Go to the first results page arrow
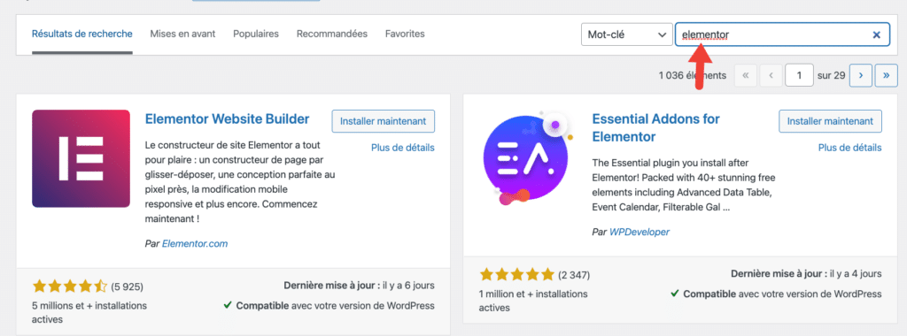 [746, 75]
